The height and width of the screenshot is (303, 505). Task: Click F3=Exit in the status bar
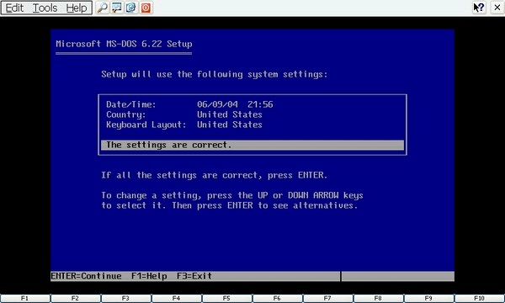tap(194, 276)
